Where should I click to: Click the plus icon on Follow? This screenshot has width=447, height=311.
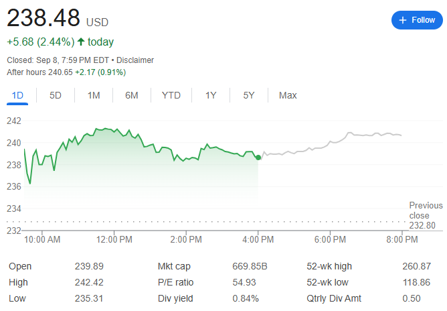[403, 20]
